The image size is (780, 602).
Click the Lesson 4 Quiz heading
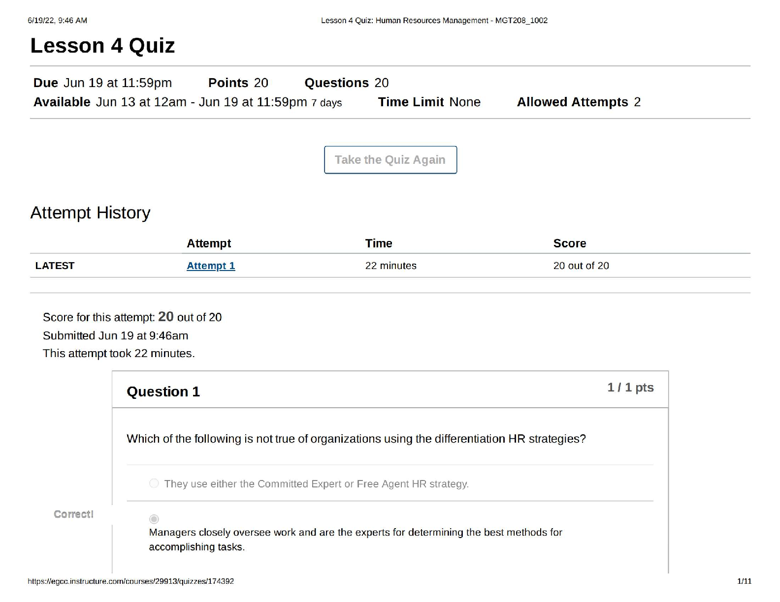[102, 46]
